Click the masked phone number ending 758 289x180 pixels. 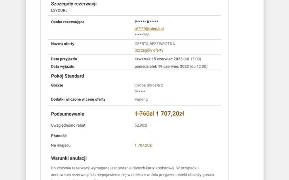pos(142,35)
